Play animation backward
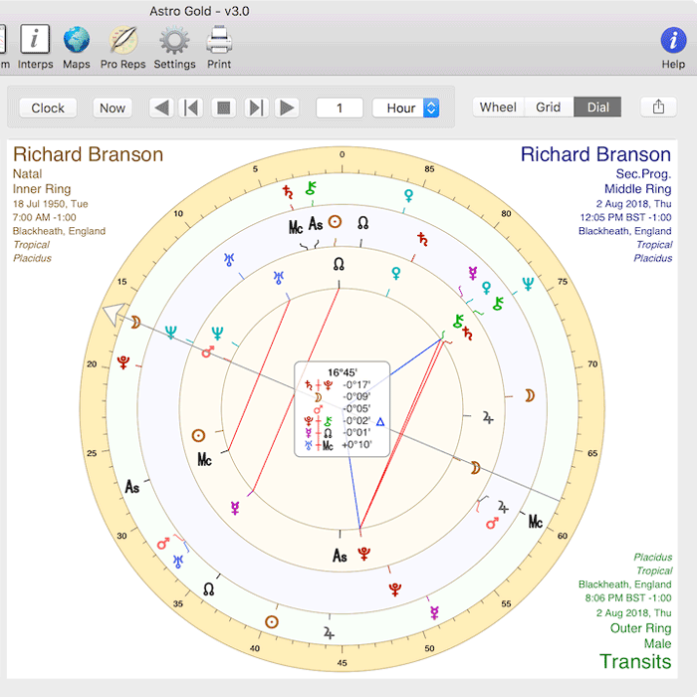Viewport: 697px width, 697px height. (x=161, y=108)
